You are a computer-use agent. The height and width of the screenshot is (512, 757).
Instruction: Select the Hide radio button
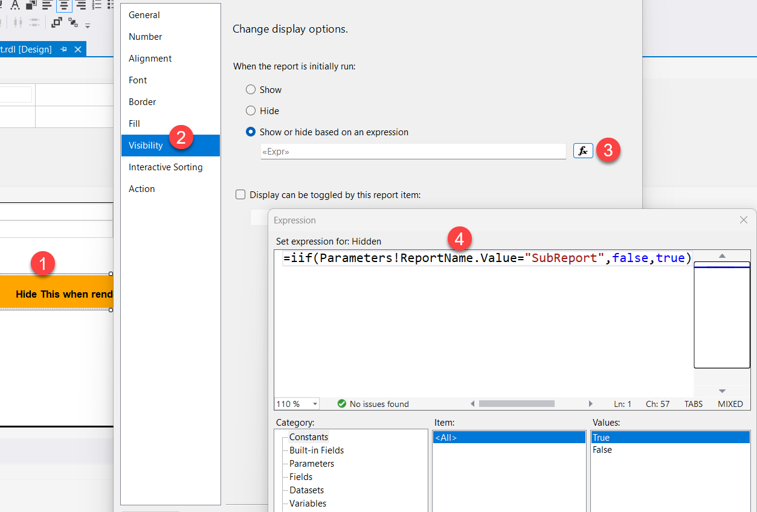[x=251, y=110]
